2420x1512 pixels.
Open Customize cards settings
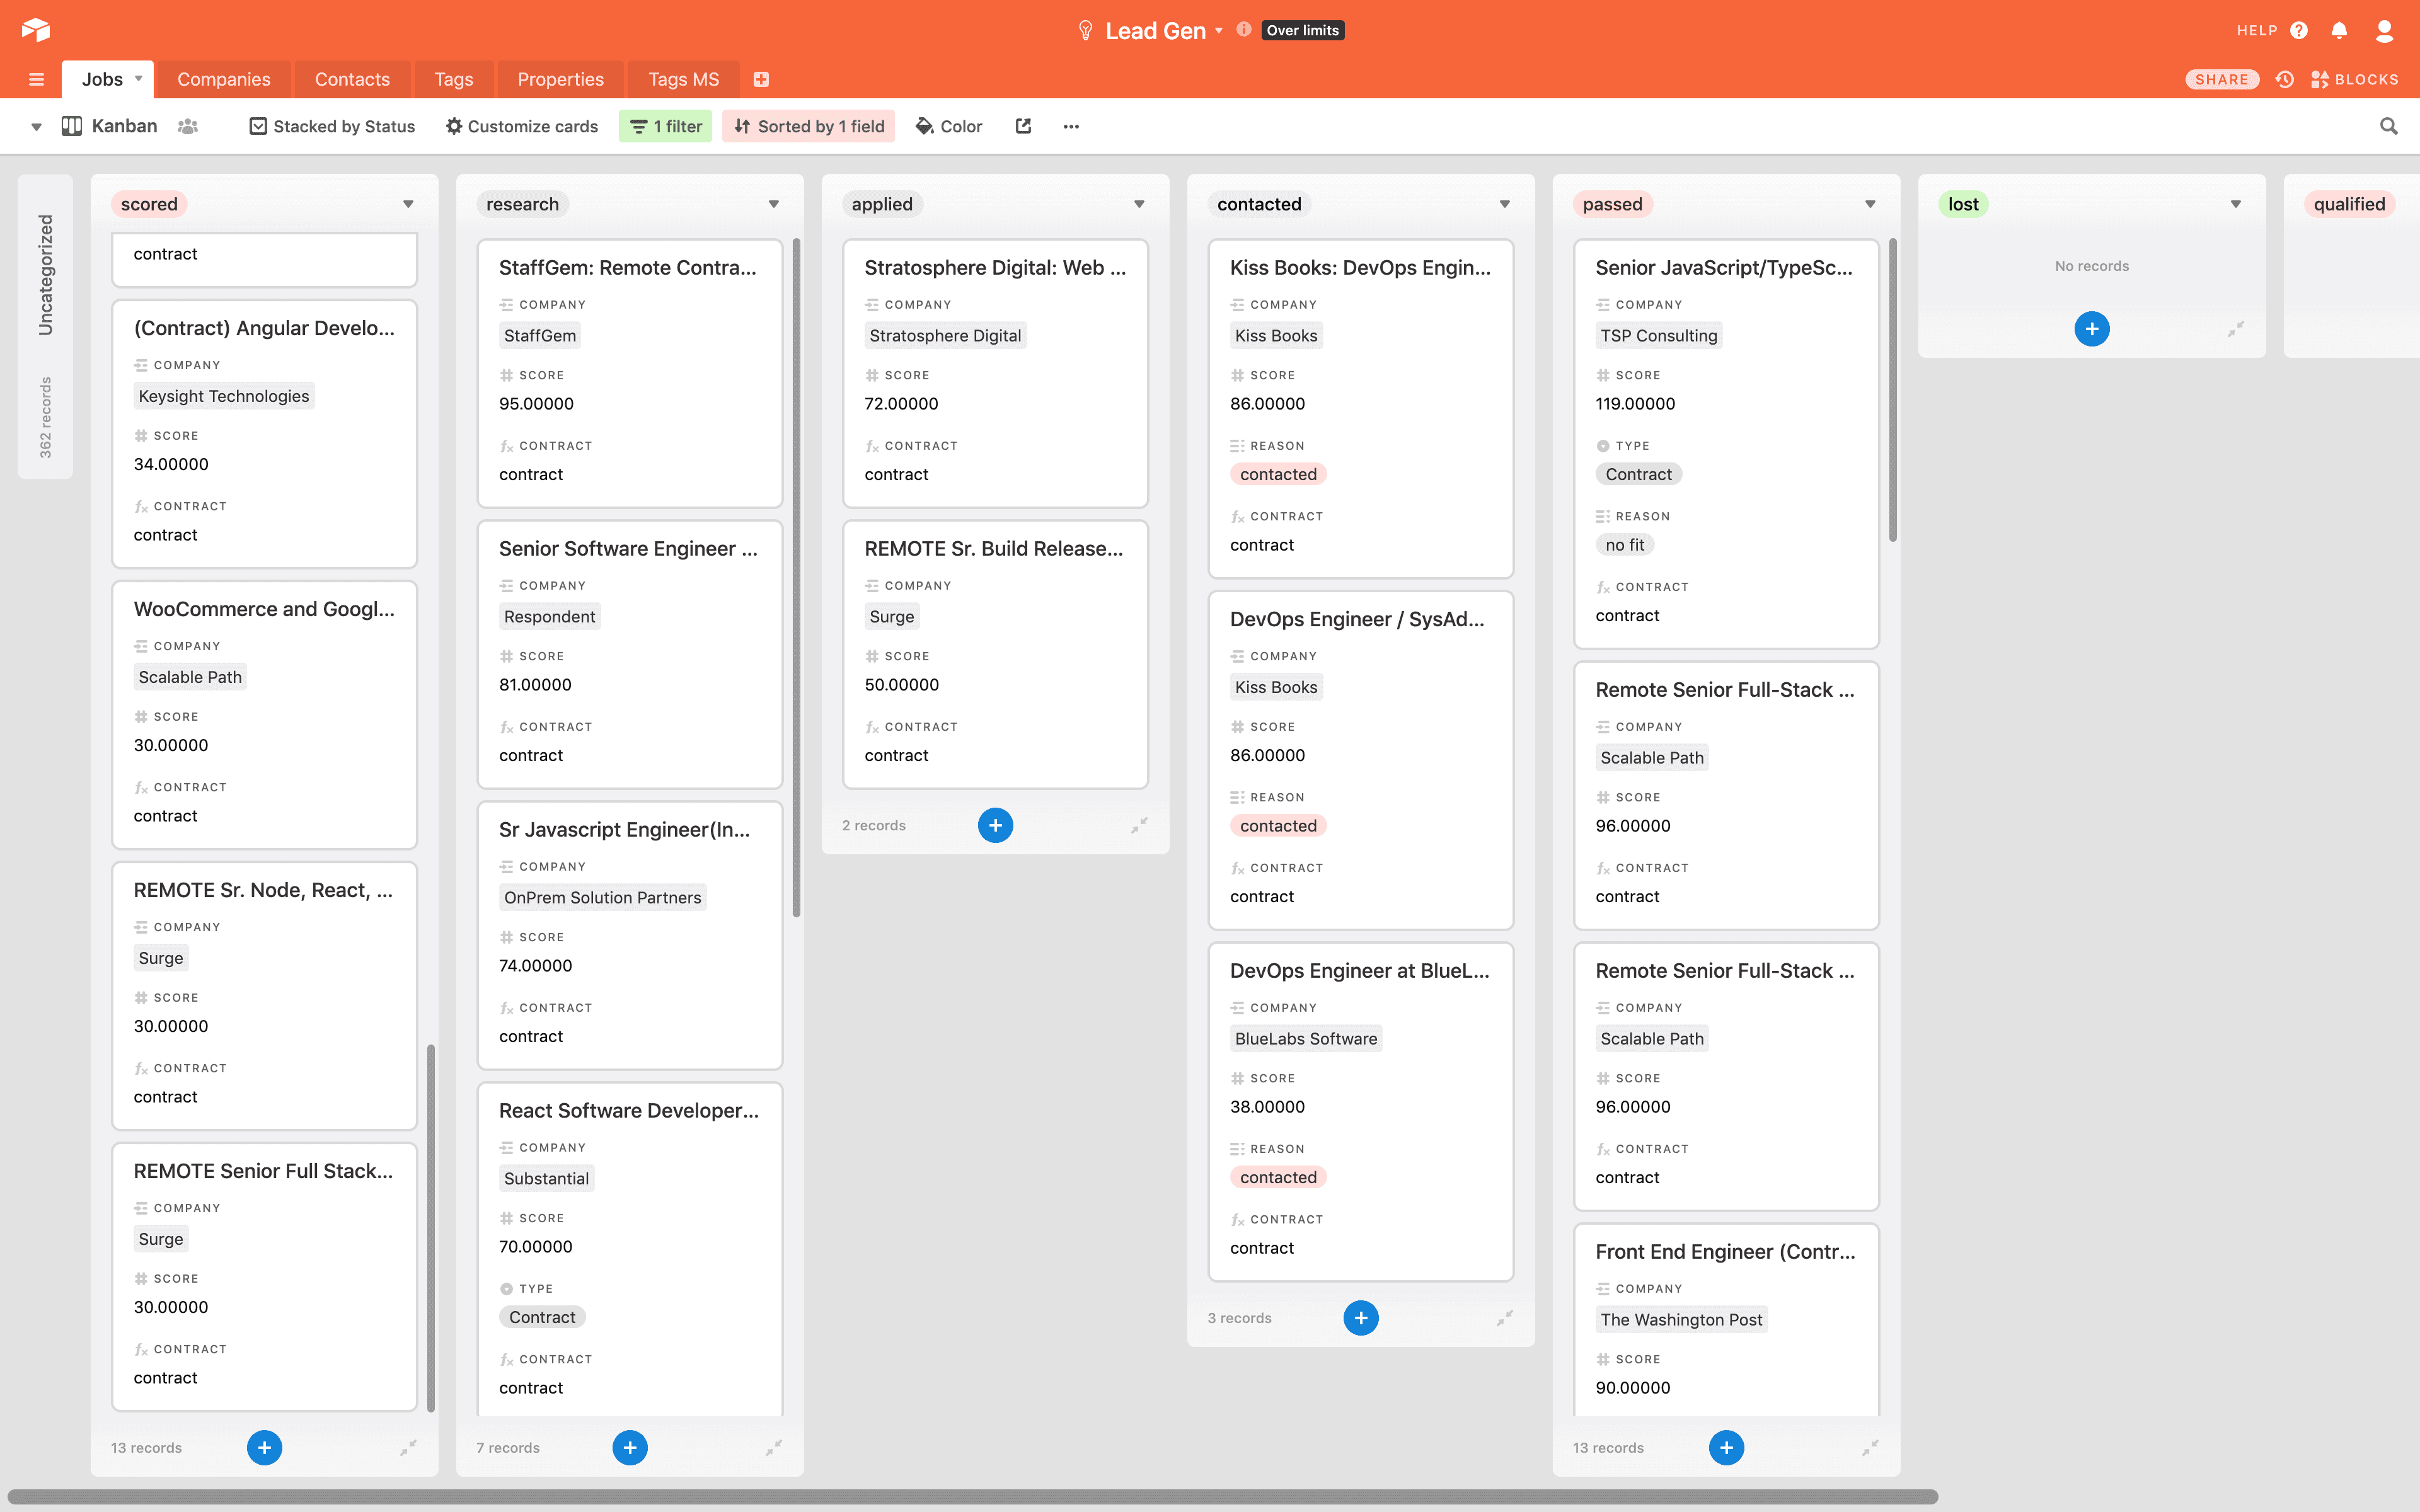(x=522, y=126)
